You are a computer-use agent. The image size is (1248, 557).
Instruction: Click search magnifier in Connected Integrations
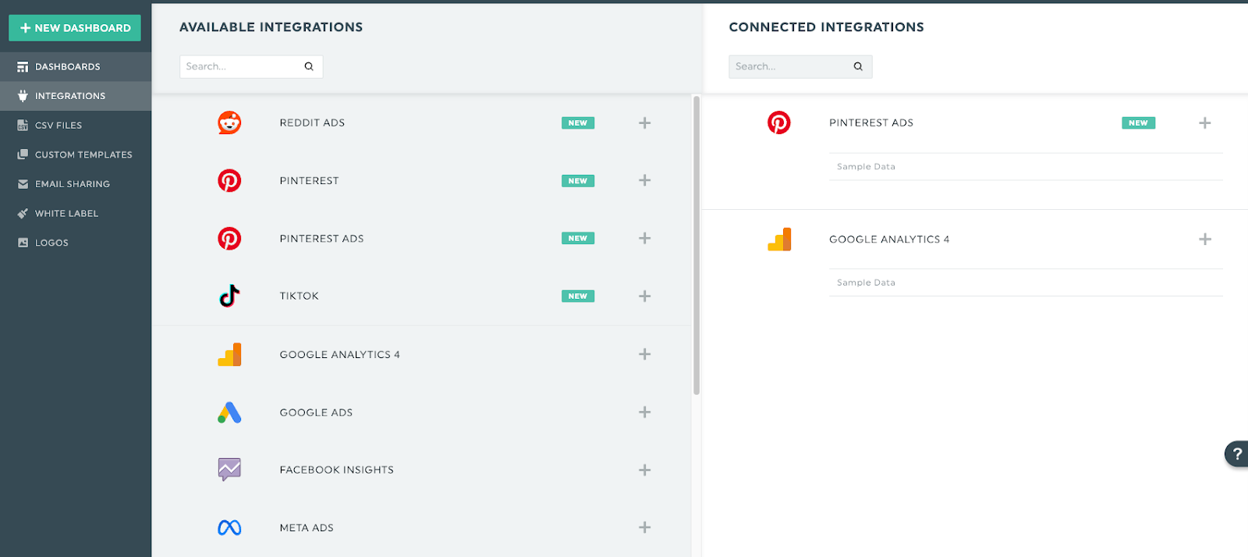click(858, 66)
